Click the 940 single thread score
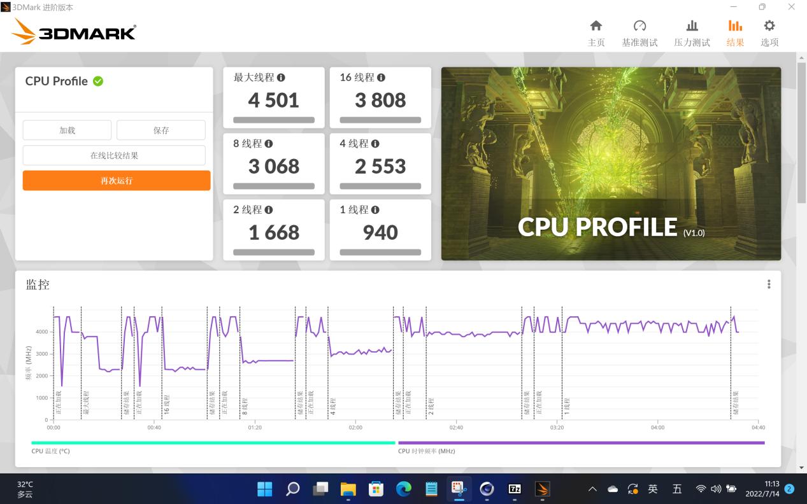The height and width of the screenshot is (504, 807). tap(380, 233)
